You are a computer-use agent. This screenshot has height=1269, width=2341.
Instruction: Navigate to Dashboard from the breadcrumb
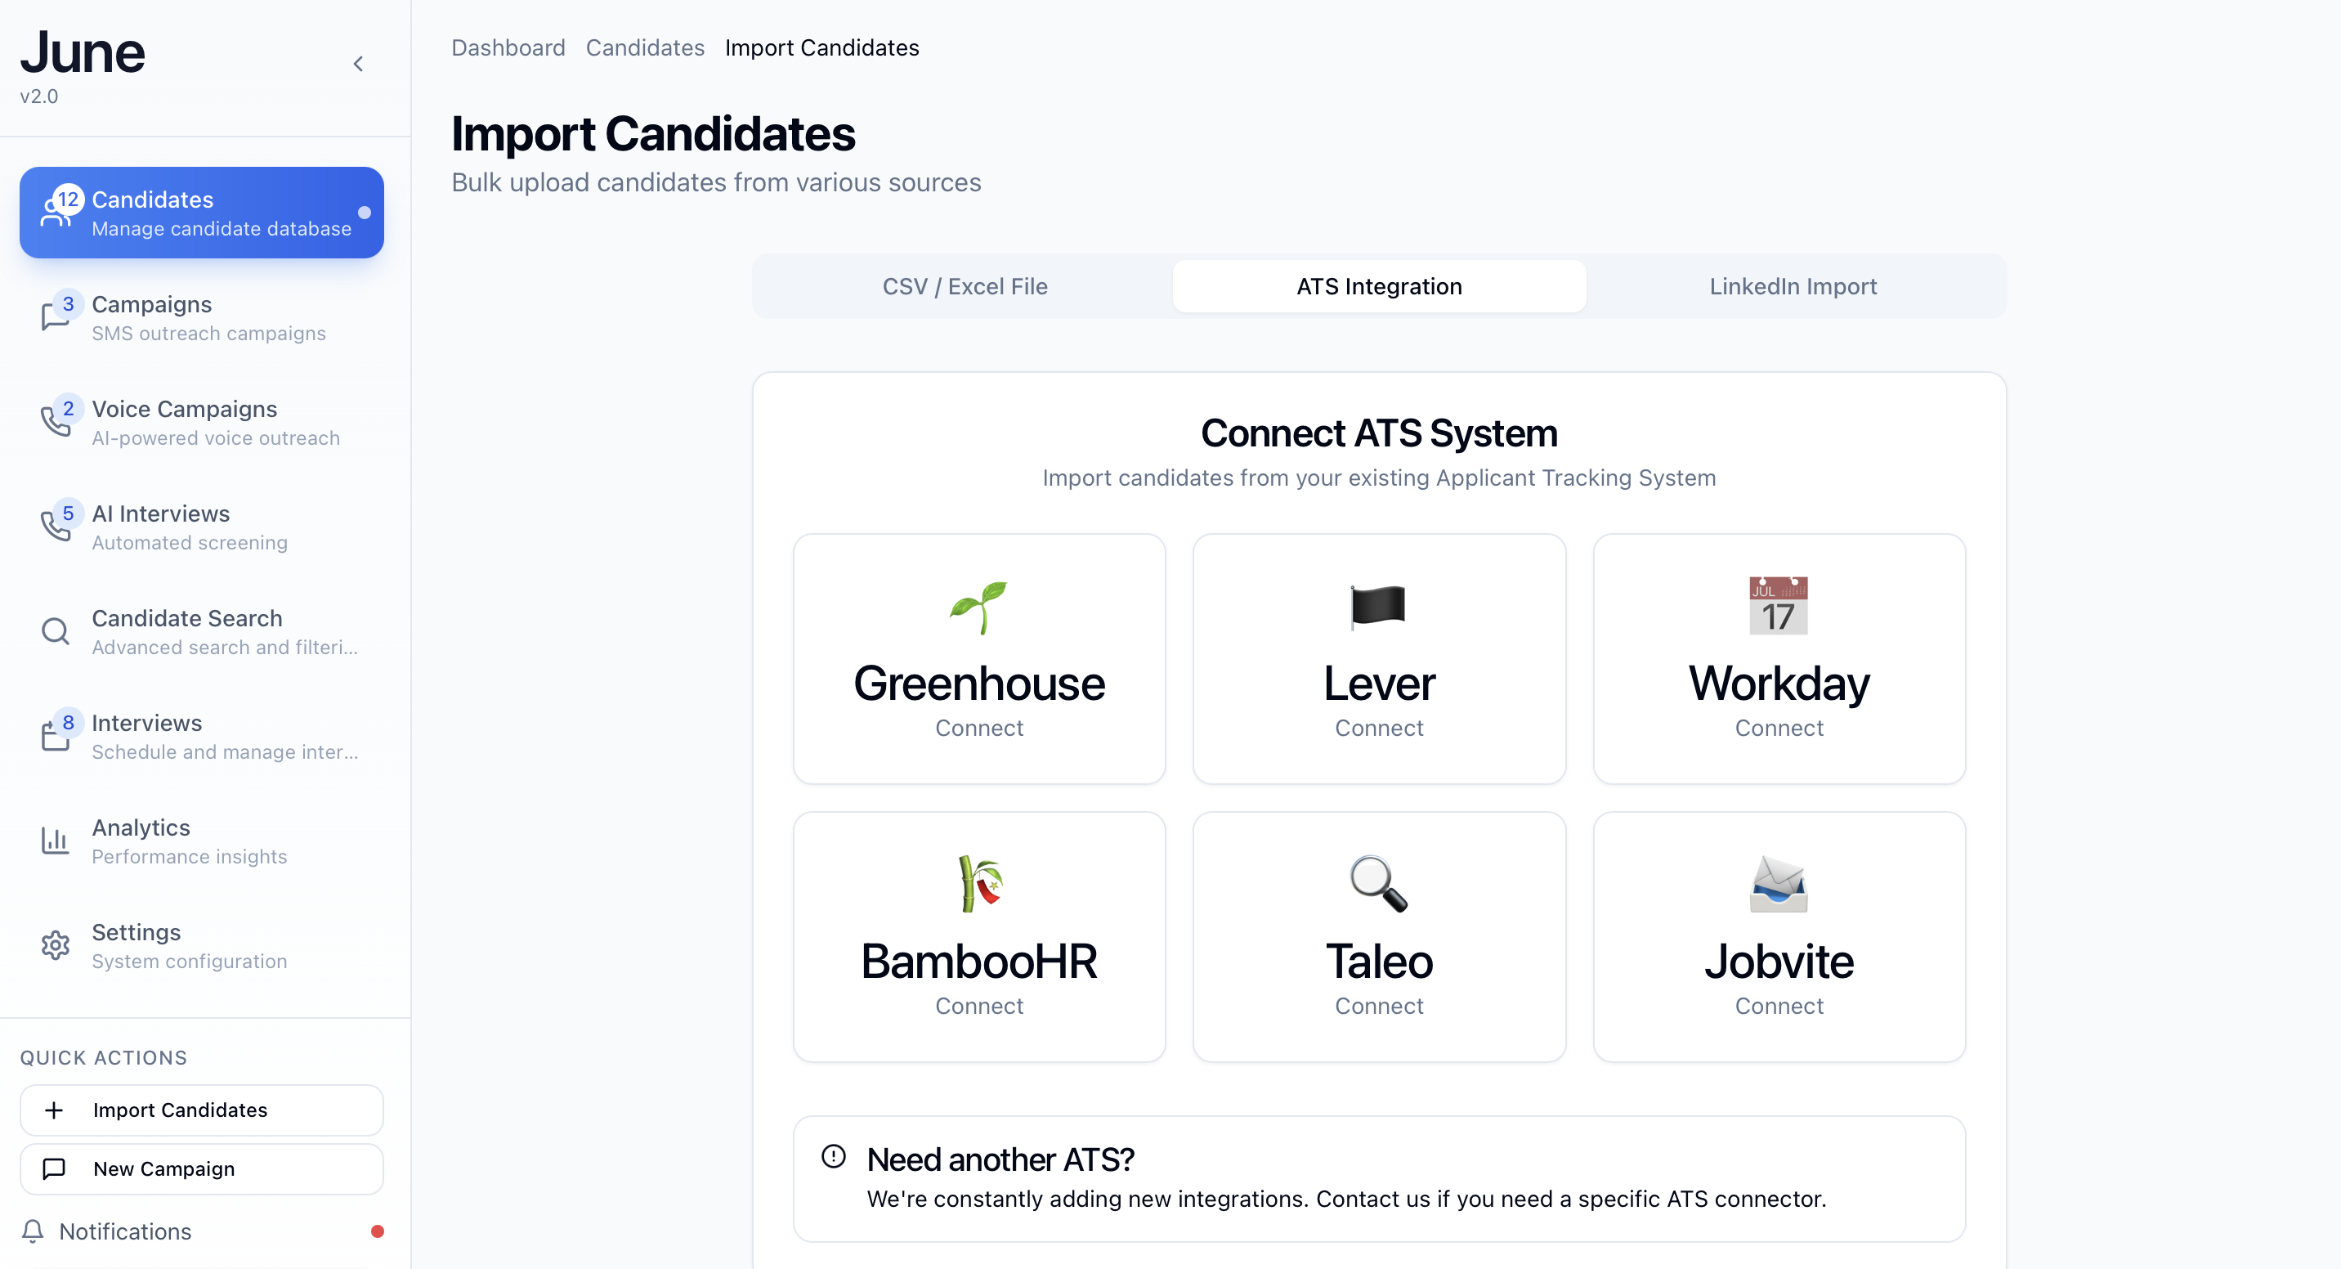(508, 47)
